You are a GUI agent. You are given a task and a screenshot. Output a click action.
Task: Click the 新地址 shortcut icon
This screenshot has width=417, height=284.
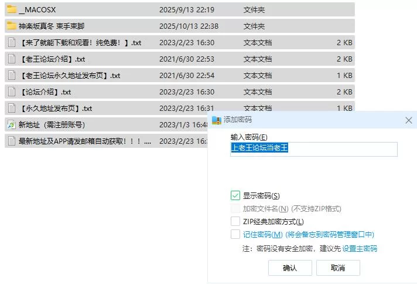click(x=12, y=124)
